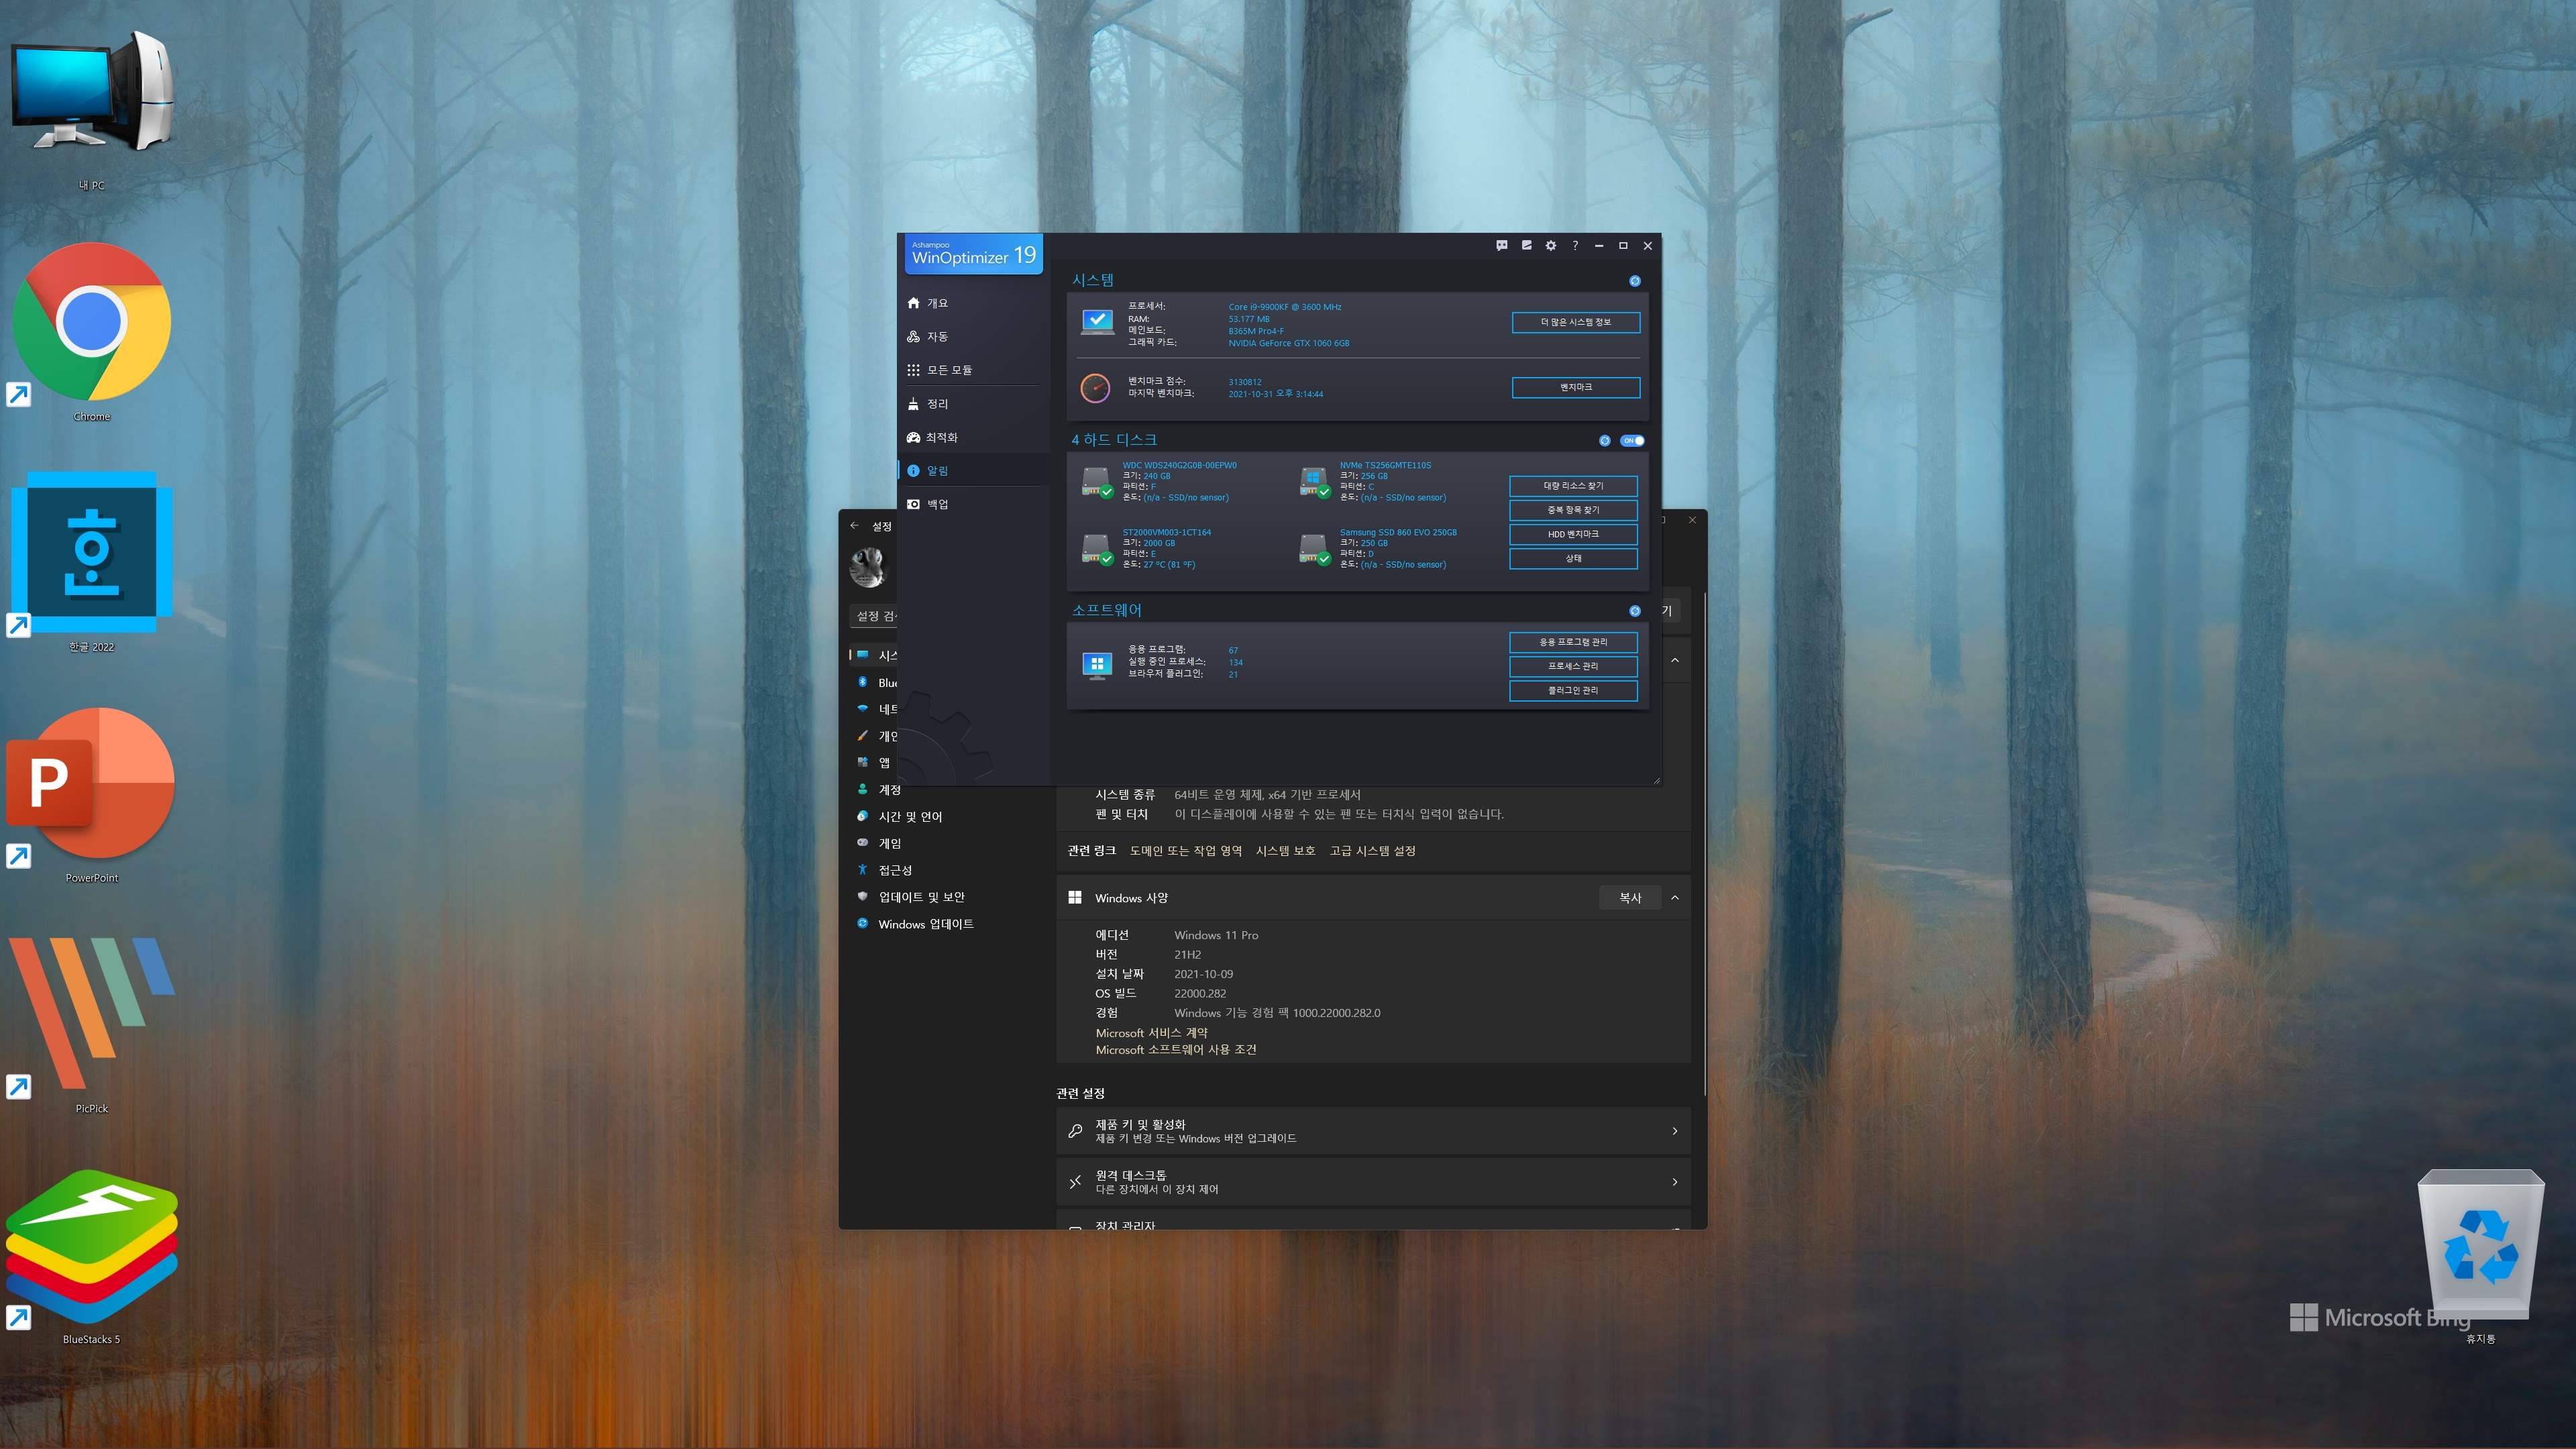Click the 도메인 또는 작업 영역 link
This screenshot has width=2576, height=1449.
[1185, 851]
